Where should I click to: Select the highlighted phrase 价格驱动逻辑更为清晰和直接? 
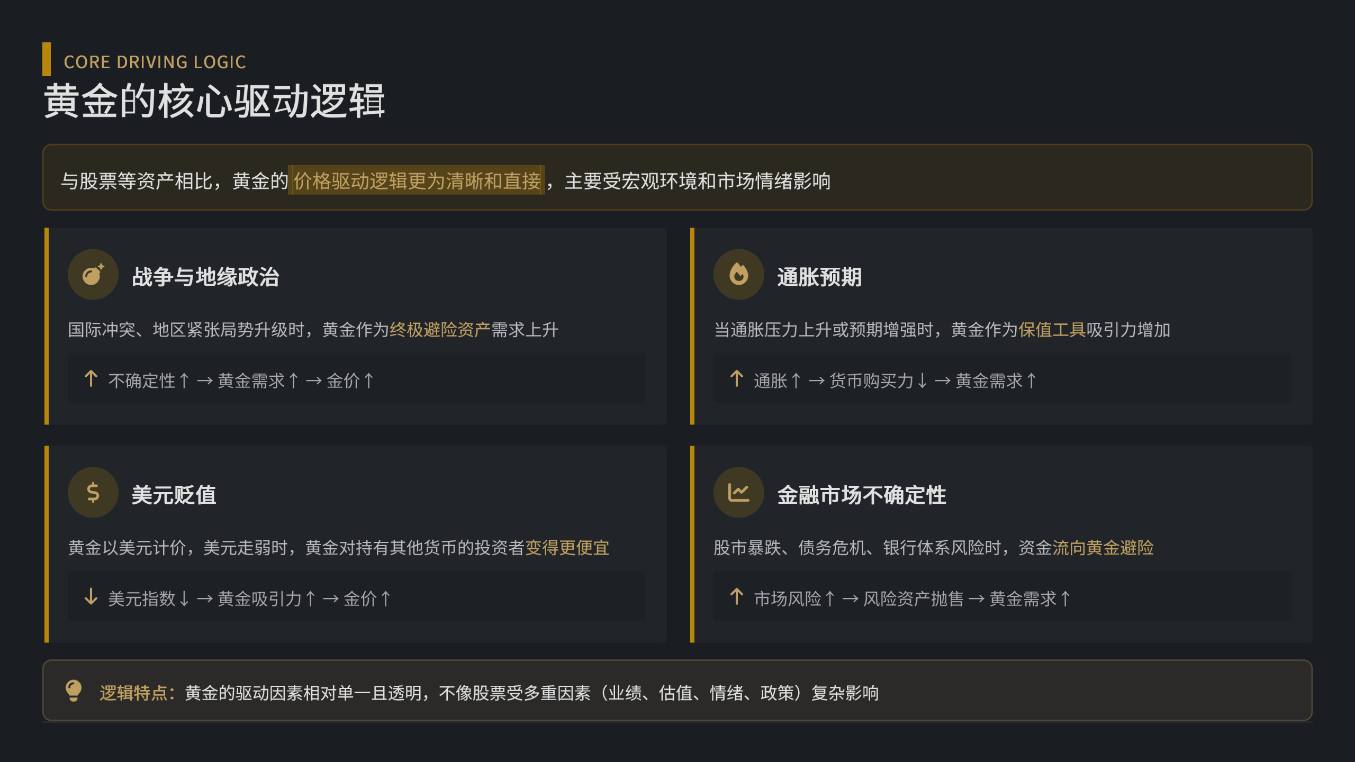point(417,181)
